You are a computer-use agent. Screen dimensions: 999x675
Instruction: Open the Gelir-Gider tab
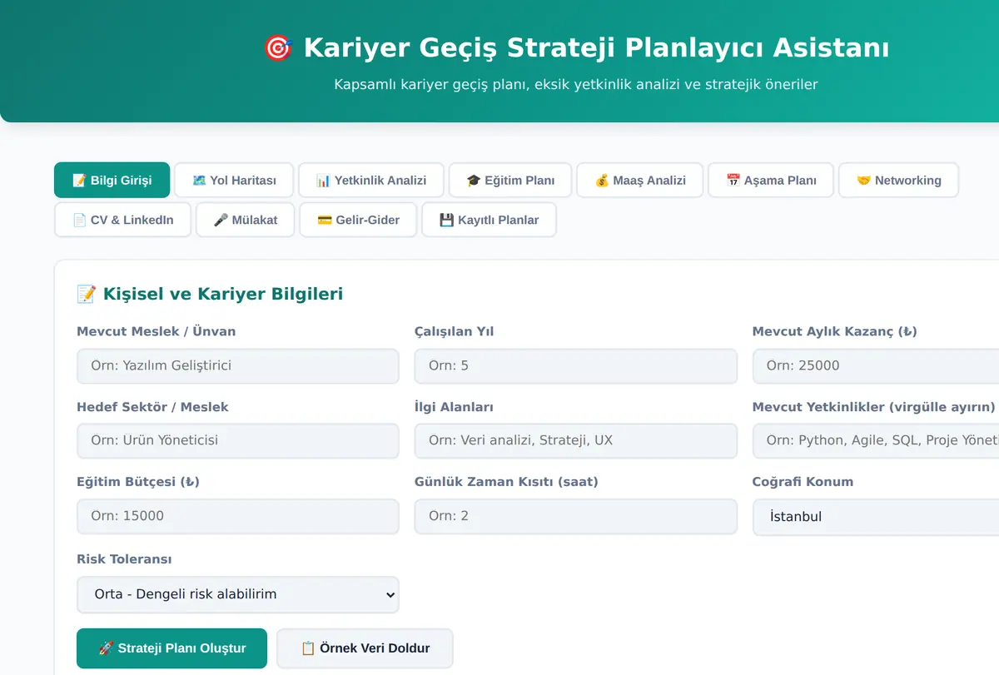pos(358,220)
